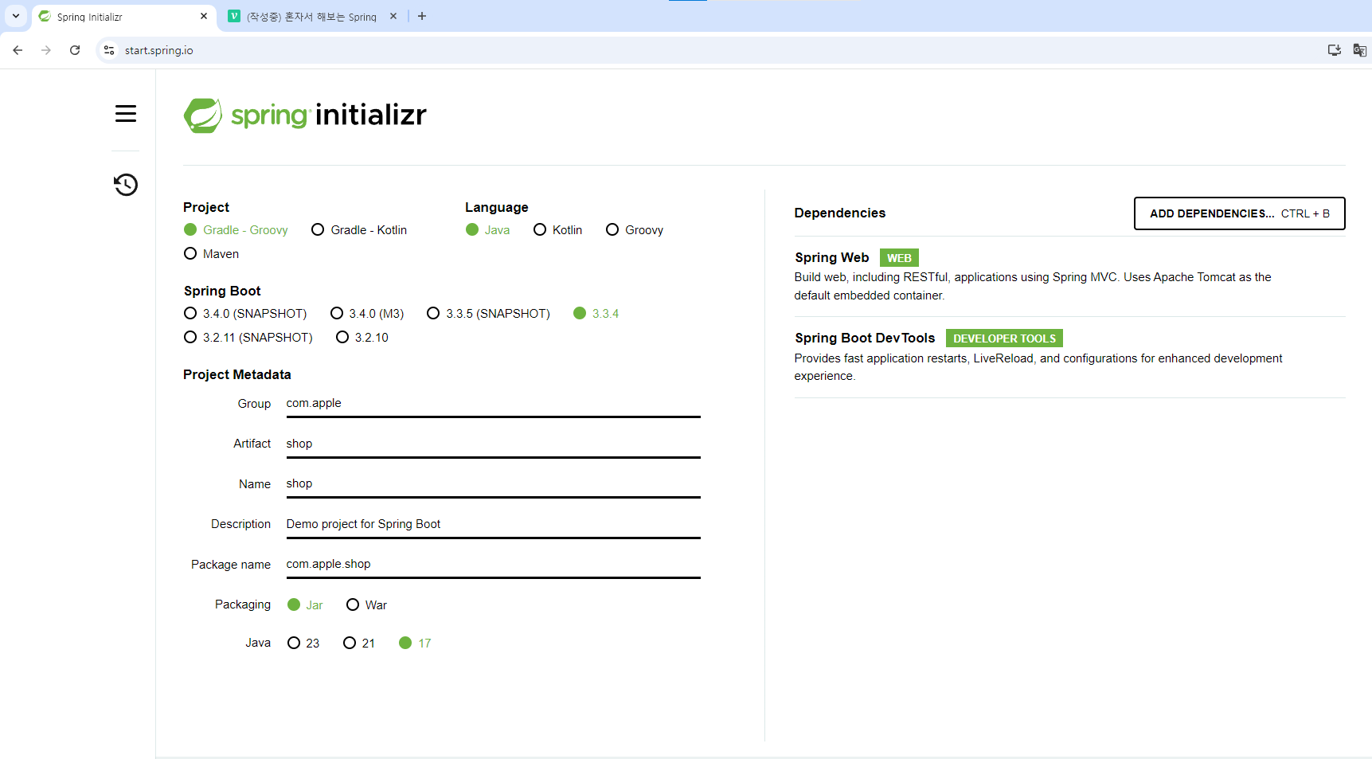The height and width of the screenshot is (759, 1372).
Task: Choose Java as the language
Action: coord(487,230)
